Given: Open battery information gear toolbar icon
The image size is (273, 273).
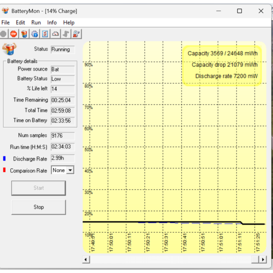Looking at the screenshot, I should 35,34.
